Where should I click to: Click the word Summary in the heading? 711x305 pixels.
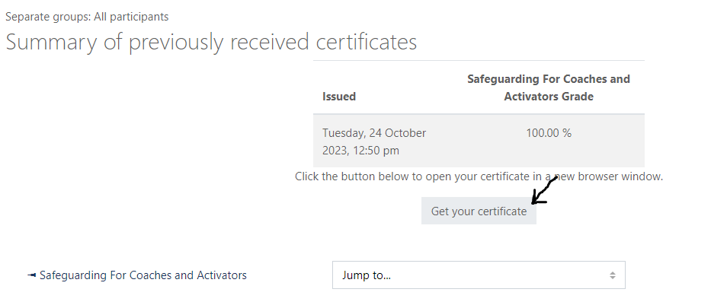point(51,42)
